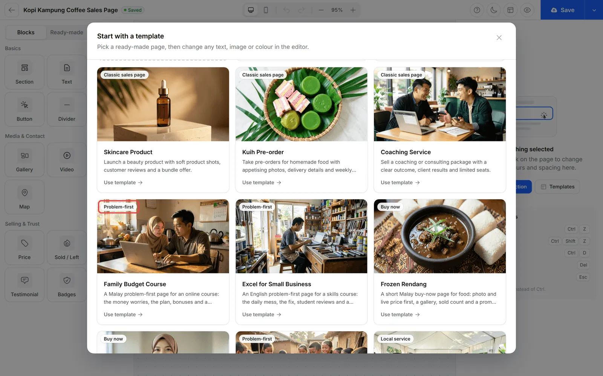The height and width of the screenshot is (376, 603).
Task: Add a Button block
Action: (24, 109)
